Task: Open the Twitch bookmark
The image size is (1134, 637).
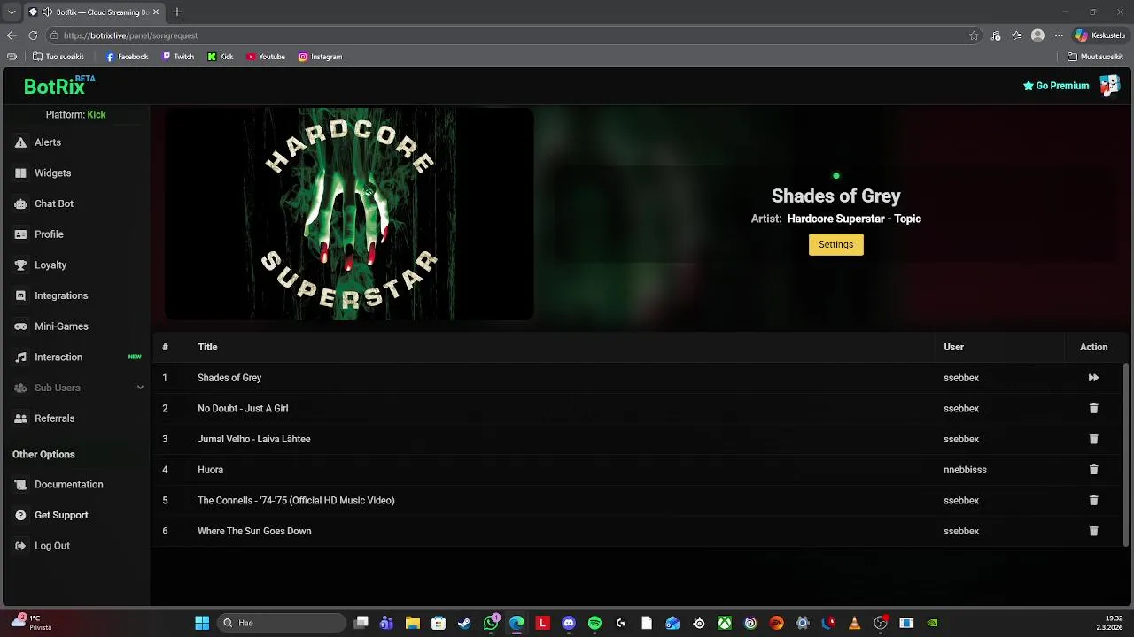Action: pos(178,57)
